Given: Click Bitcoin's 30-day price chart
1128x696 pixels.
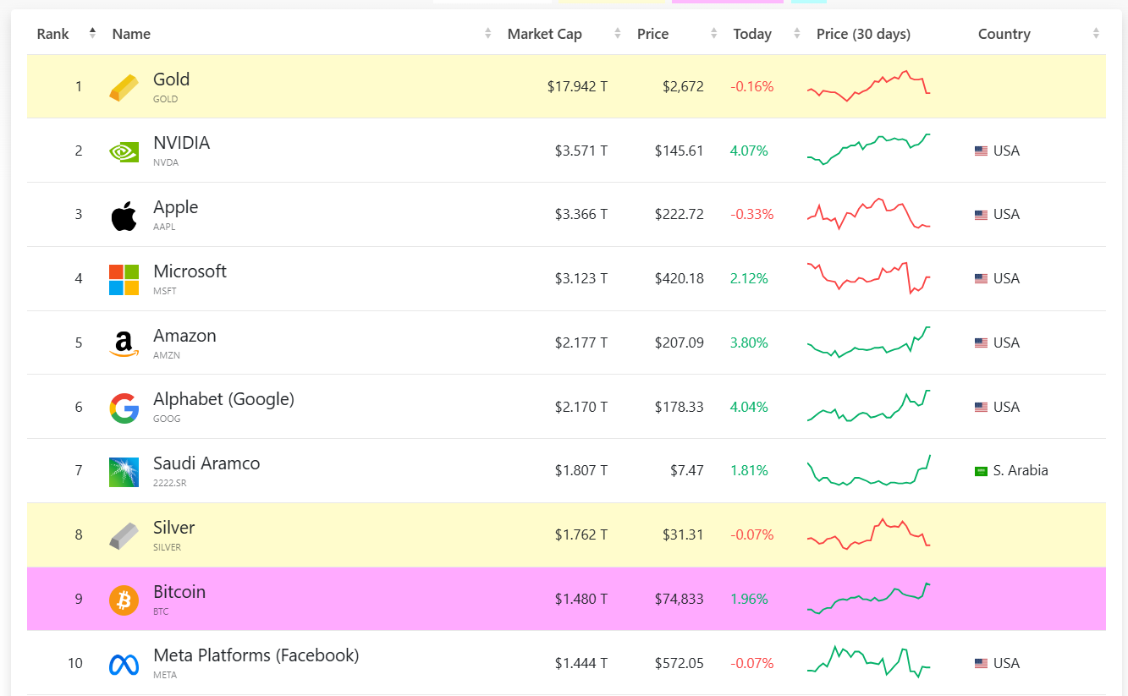Looking at the screenshot, I should (x=868, y=598).
